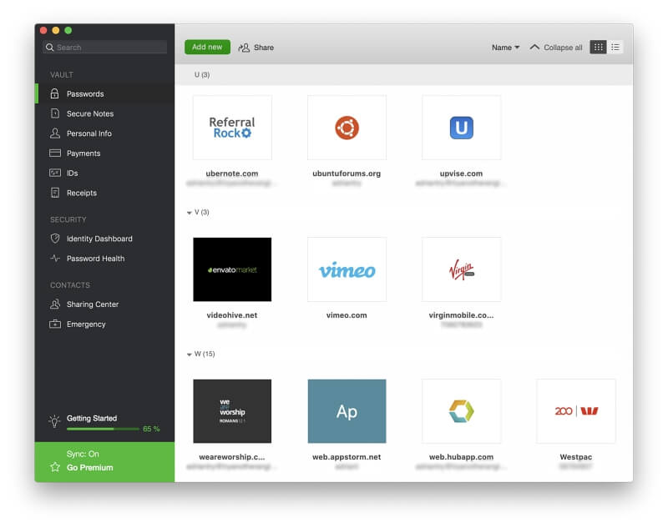The width and height of the screenshot is (668, 528).
Task: Collapse the W (15) group arrow
Action: pyautogui.click(x=190, y=354)
